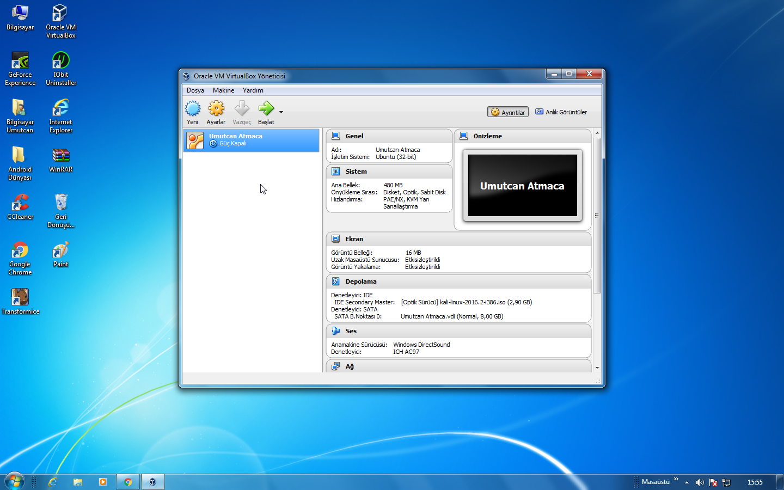Click the VirtualBox title bar app icon
This screenshot has height=490, width=784.
[186, 76]
